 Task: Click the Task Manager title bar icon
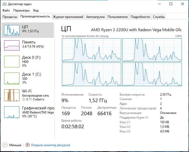5,4
